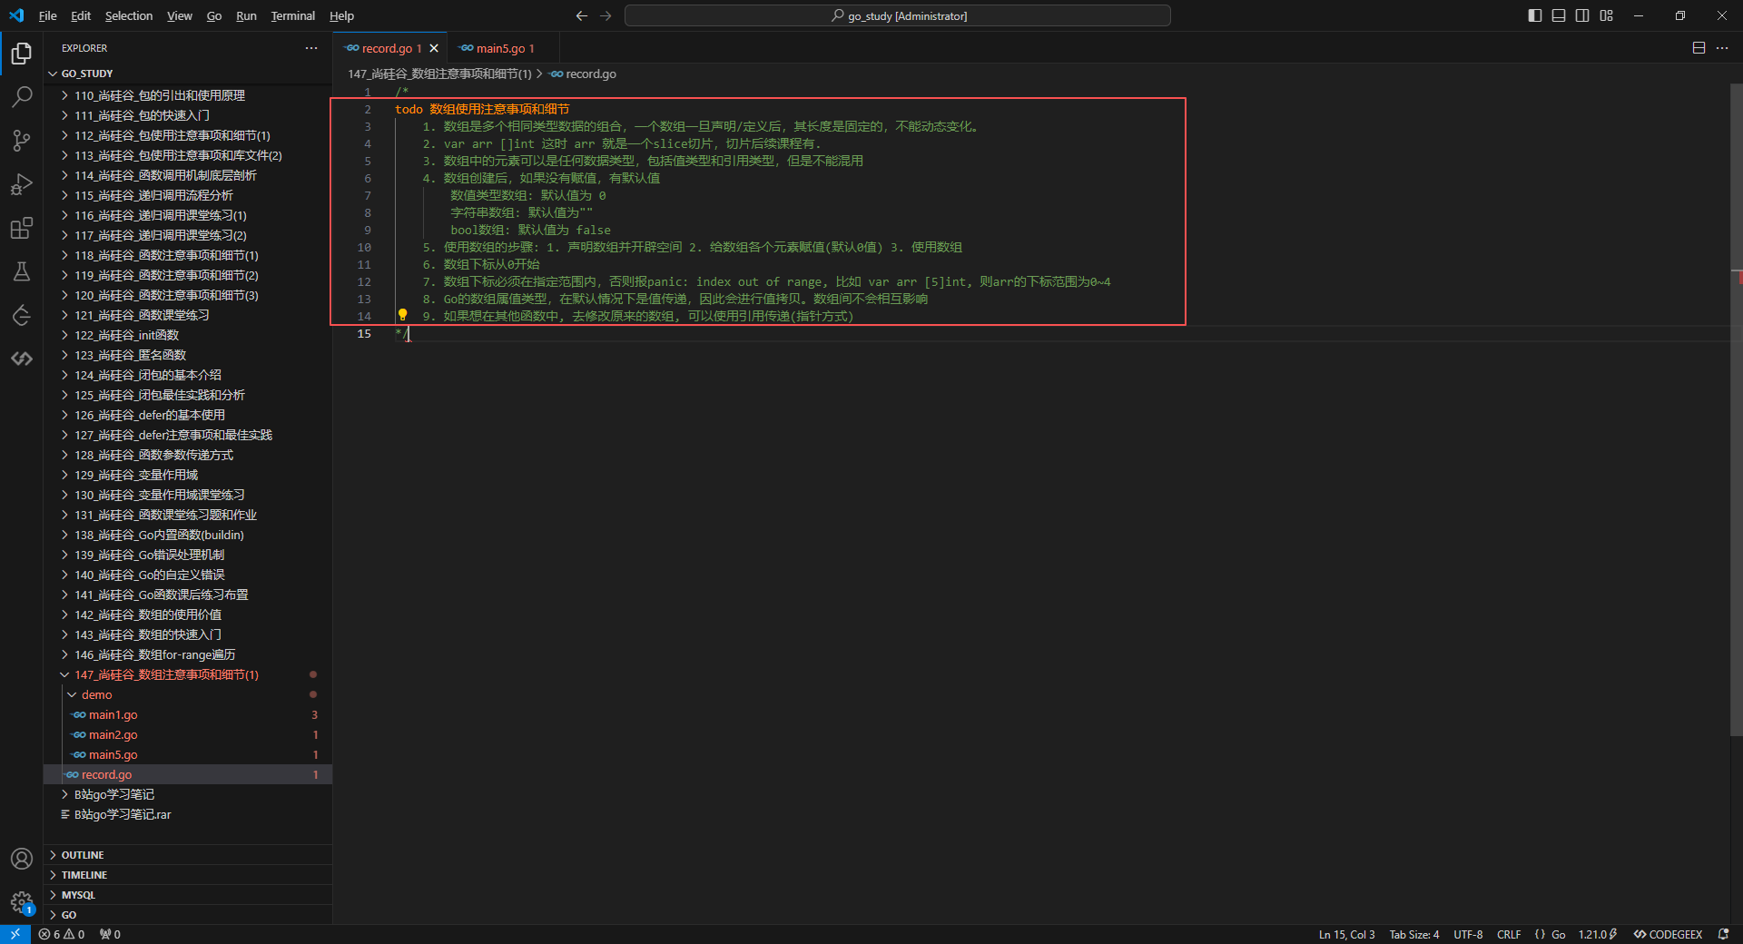Open the Explorer view in activity bar
Screen dimensions: 1743x944
pos(22,54)
